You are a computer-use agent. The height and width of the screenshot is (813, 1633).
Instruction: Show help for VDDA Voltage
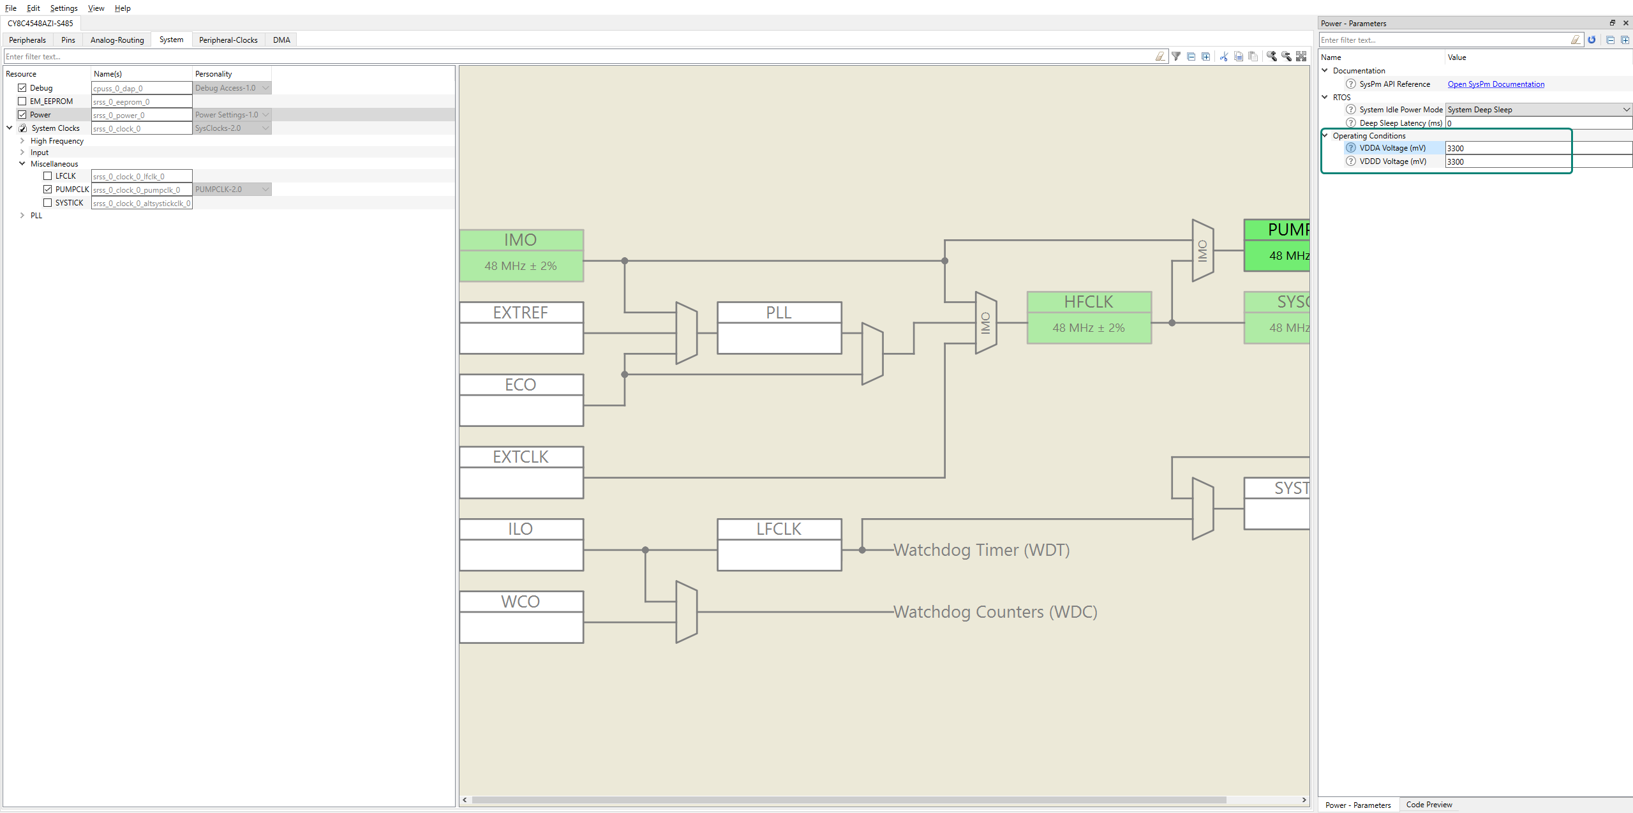click(1351, 148)
